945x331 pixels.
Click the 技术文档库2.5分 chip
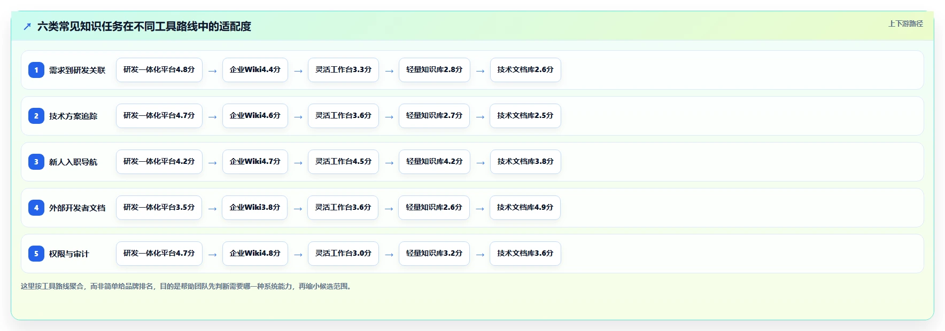pyautogui.click(x=525, y=116)
